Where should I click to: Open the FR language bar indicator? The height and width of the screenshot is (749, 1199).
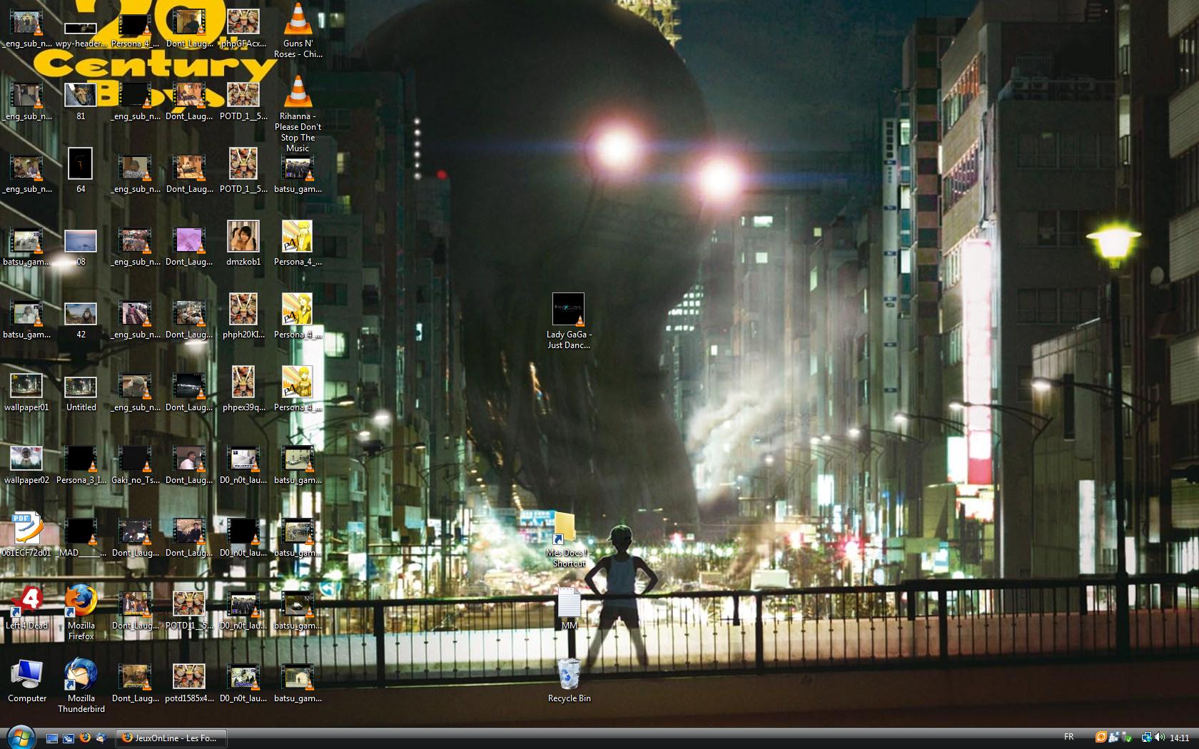coord(1068,738)
